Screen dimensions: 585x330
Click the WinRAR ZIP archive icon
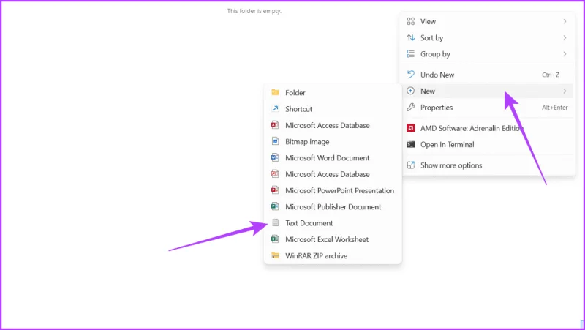276,255
